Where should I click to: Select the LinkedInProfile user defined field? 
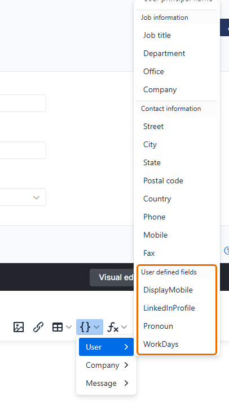[x=177, y=308]
